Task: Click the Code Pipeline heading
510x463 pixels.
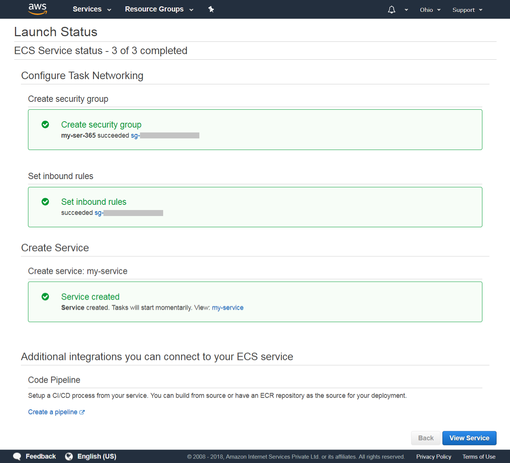Action: [x=54, y=380]
